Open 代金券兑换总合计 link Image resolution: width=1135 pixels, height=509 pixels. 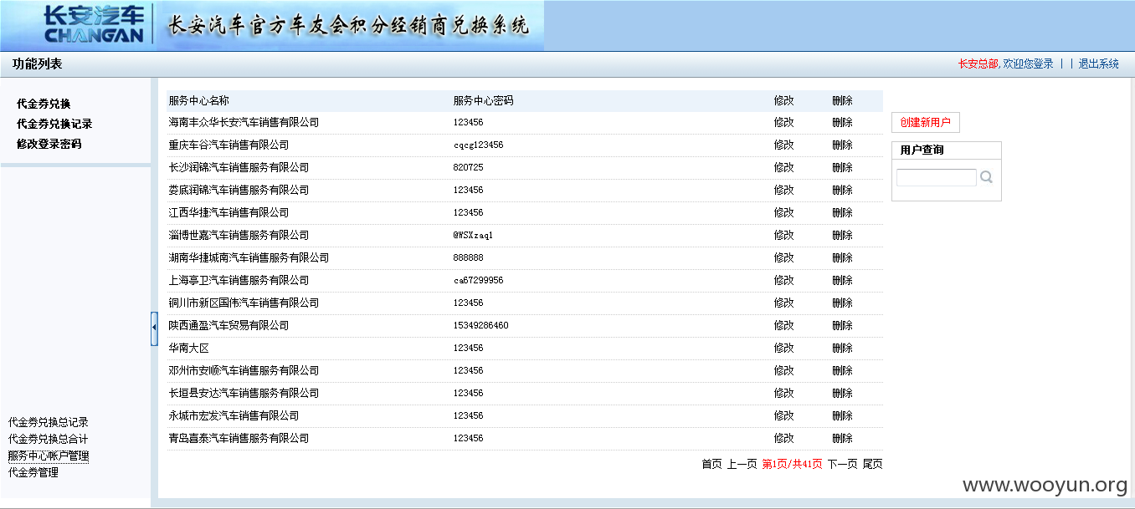48,439
